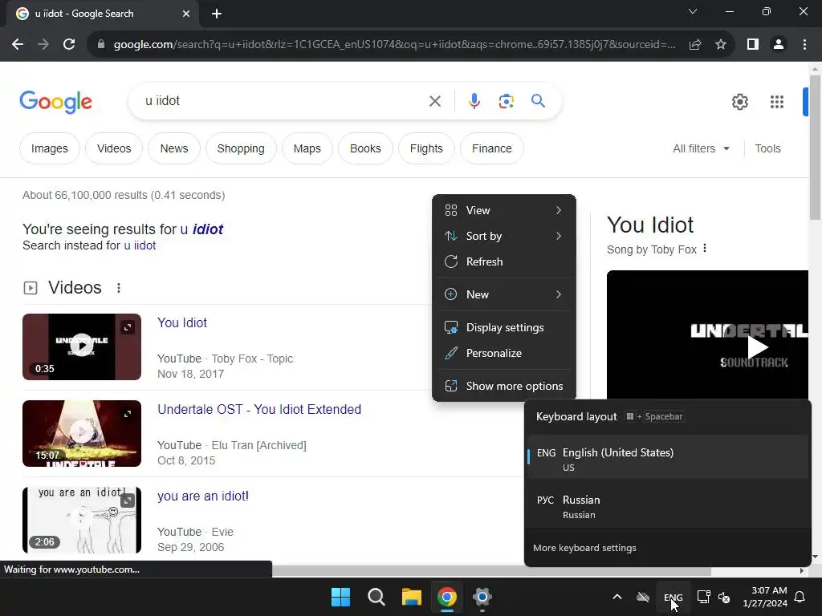Open the clock showing 3:07 AM
Screen dimensions: 822x616
point(765,597)
